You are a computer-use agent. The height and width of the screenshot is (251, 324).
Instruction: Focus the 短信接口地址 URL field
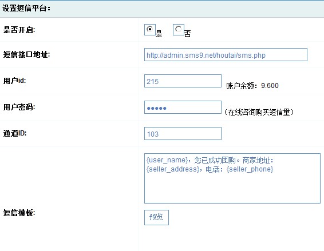226,55
